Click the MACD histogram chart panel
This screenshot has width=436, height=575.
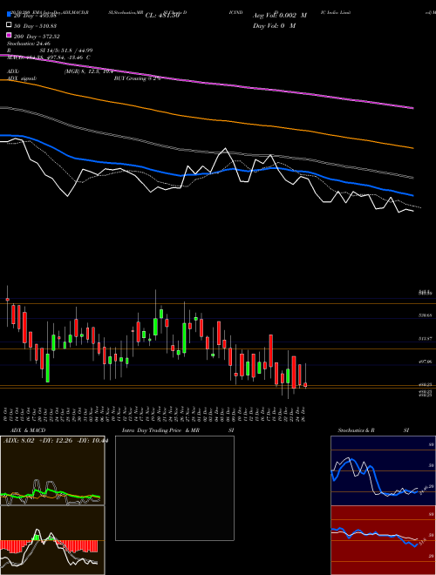click(52, 540)
